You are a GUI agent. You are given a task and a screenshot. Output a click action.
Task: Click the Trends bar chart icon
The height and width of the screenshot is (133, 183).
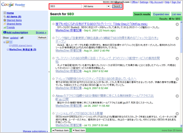[x=5, y=28]
